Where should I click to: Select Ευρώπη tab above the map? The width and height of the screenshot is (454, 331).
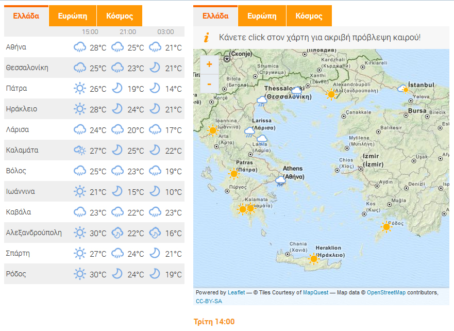[x=262, y=16]
